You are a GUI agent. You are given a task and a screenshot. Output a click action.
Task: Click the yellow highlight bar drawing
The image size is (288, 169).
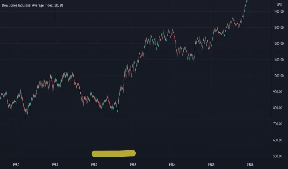coord(114,153)
